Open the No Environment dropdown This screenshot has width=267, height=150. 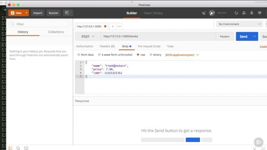(x=239, y=24)
